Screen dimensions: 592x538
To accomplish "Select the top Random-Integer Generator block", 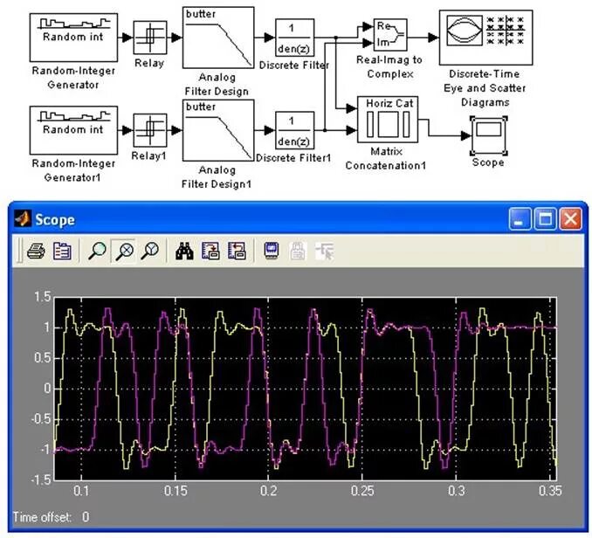I will click(x=73, y=38).
